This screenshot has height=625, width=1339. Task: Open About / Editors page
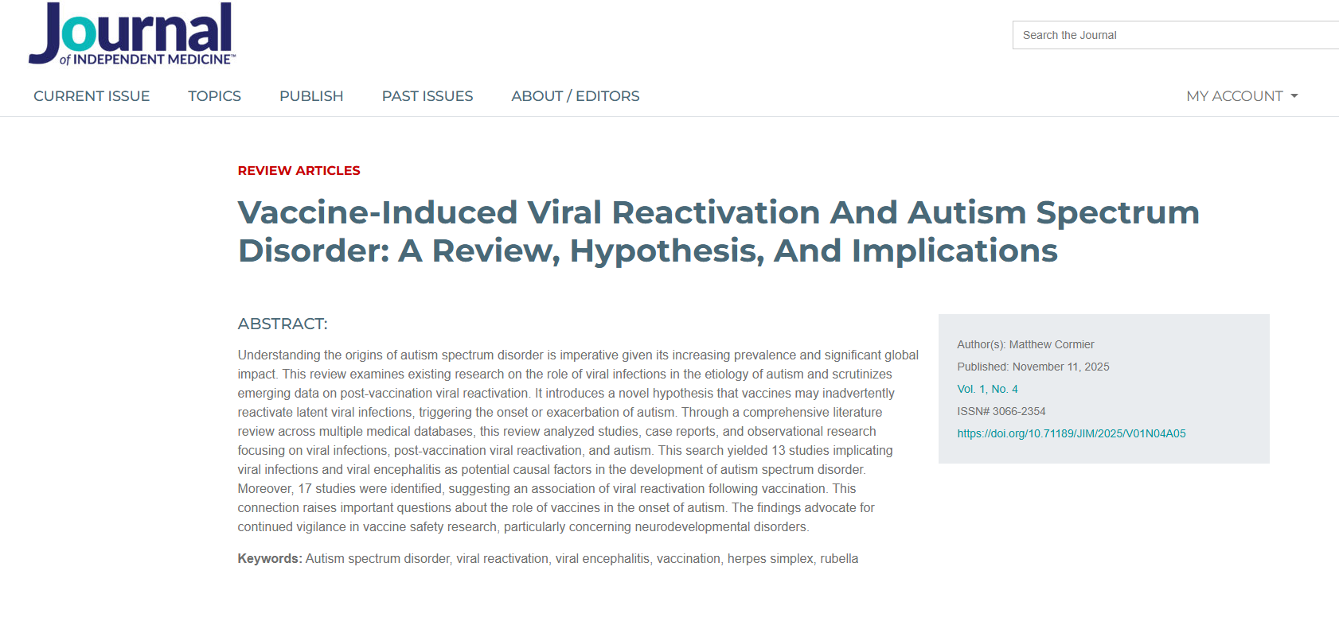tap(576, 96)
